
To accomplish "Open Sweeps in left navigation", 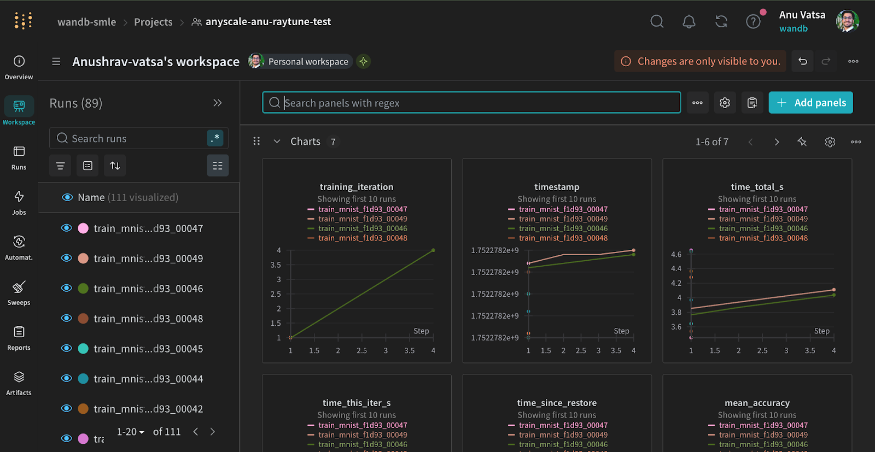I will [x=19, y=293].
